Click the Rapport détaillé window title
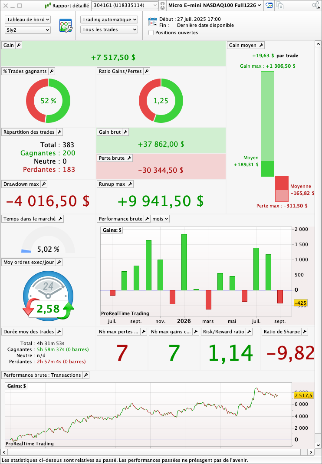 coord(70,6)
